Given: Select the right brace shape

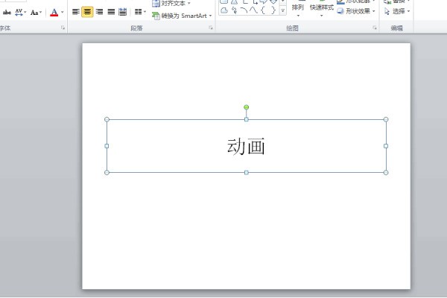Looking at the screenshot, I should [x=273, y=10].
